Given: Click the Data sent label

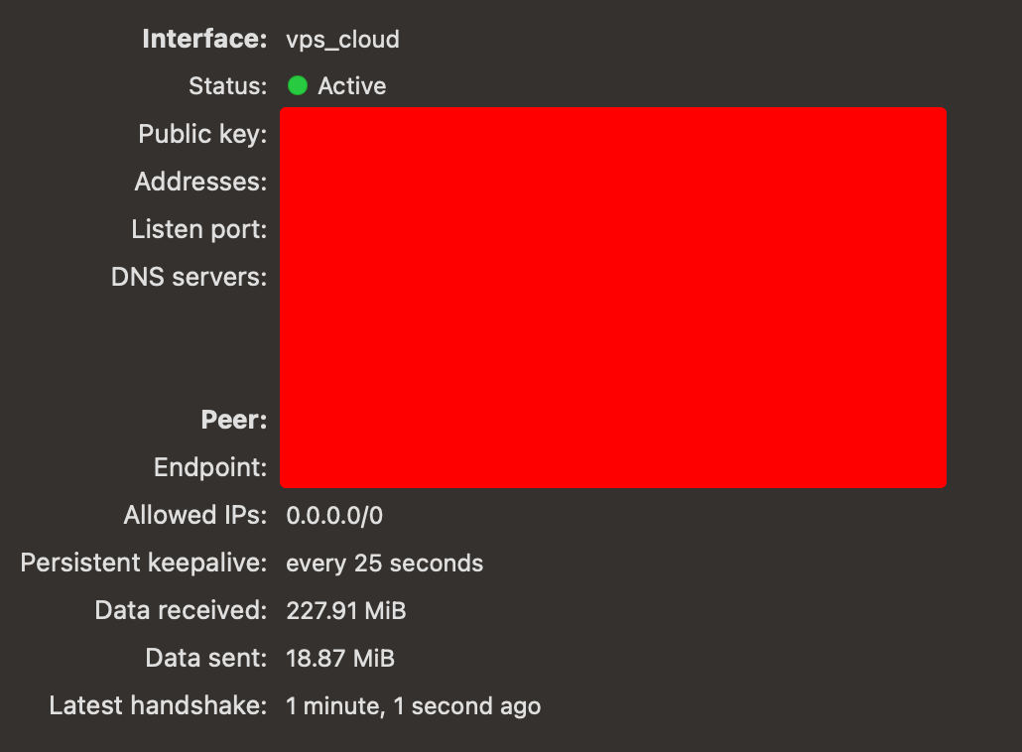Looking at the screenshot, I should point(206,658).
